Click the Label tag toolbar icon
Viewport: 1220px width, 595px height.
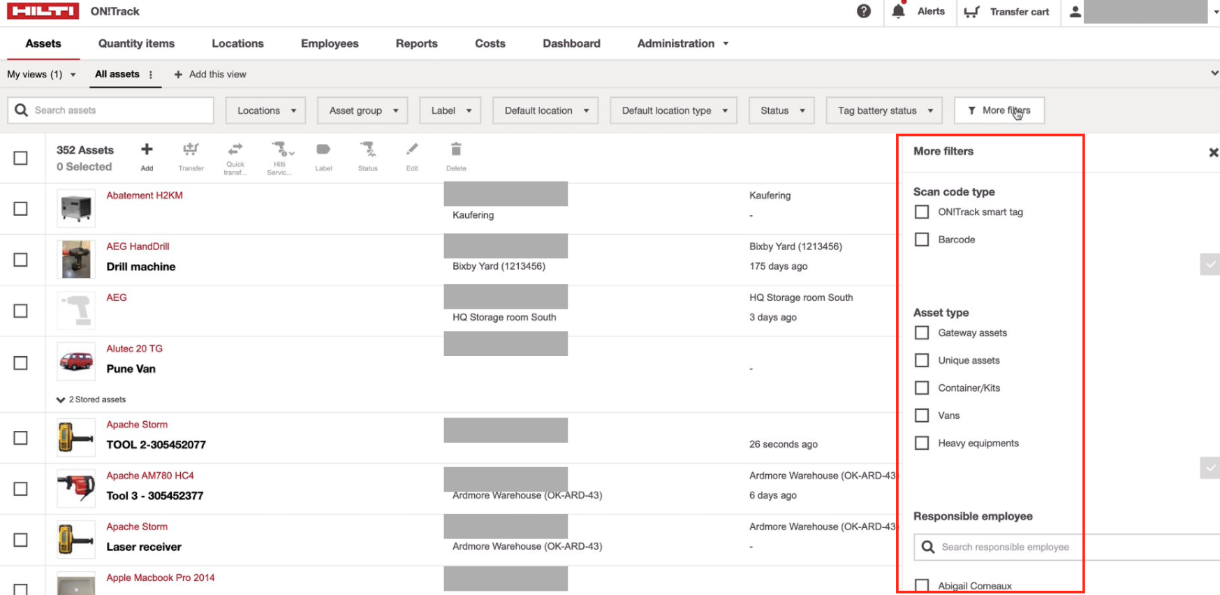pos(323,149)
